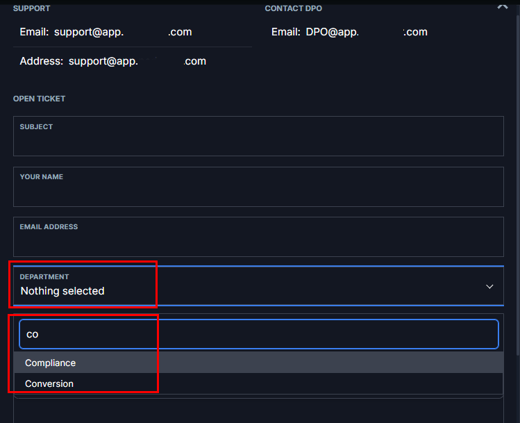Focus the Subject input field
Viewport: 520px width, 423px height.
(258, 141)
